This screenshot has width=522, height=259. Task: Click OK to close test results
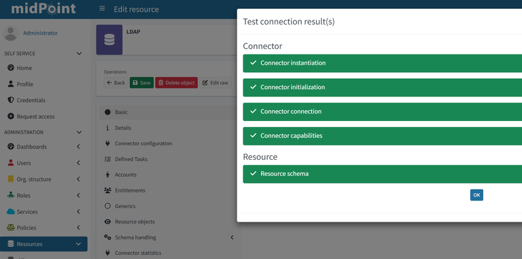coord(476,195)
